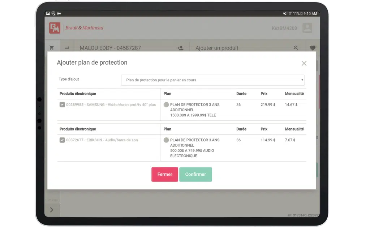Image resolution: width=370 pixels, height=227 pixels.
Task: Open the shopping cart icon
Action: tap(51, 48)
